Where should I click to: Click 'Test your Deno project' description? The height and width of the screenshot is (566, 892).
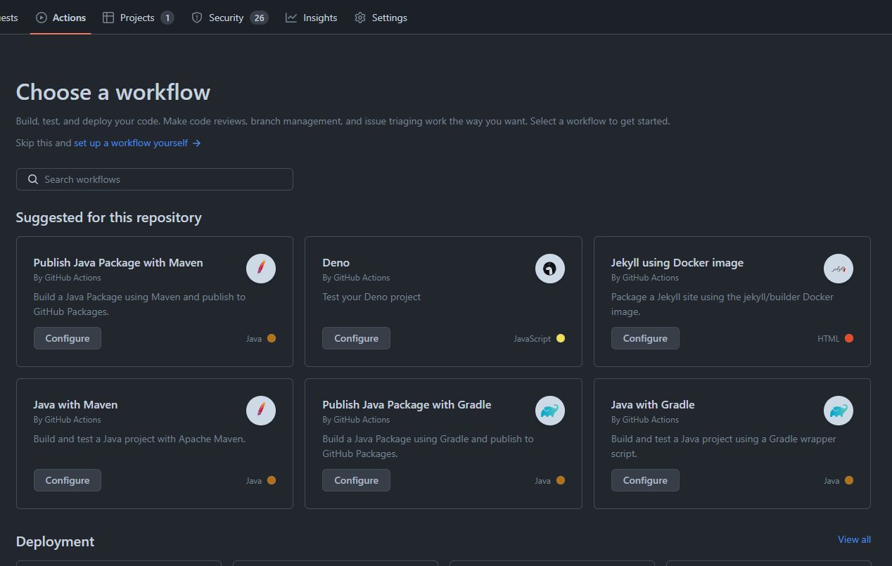371,297
